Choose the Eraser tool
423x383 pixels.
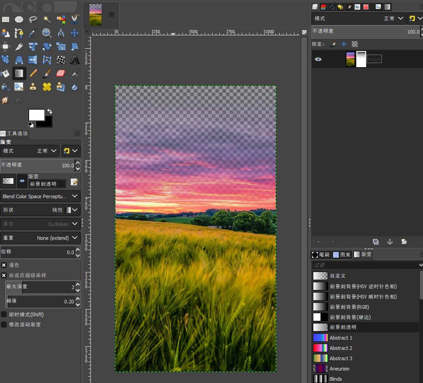[61, 73]
